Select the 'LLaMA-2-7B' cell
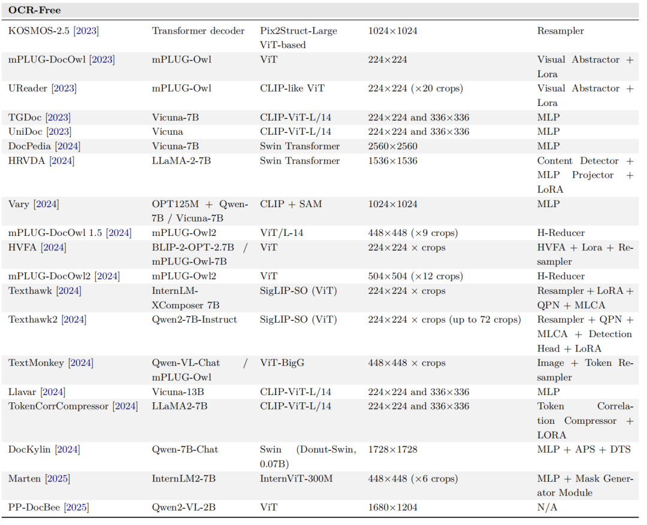 (181, 161)
